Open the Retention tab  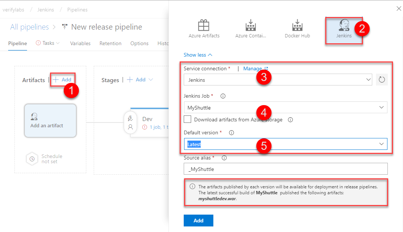coord(110,43)
